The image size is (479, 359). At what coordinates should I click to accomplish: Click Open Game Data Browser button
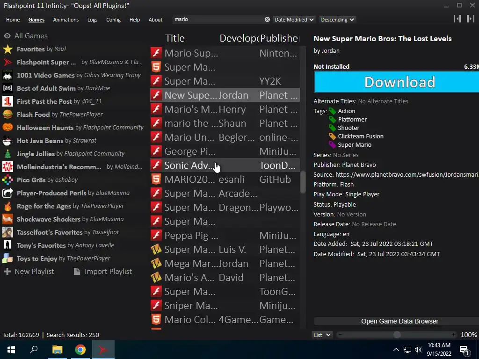397,321
